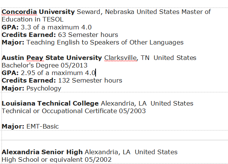
Task: Click the Austin Peay State University heading
Action: (52, 58)
